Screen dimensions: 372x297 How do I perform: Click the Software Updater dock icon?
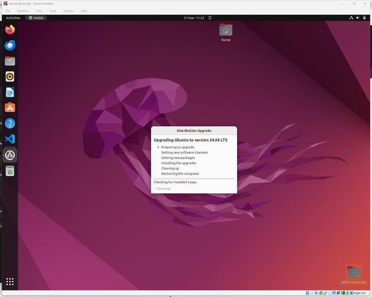tap(10, 155)
